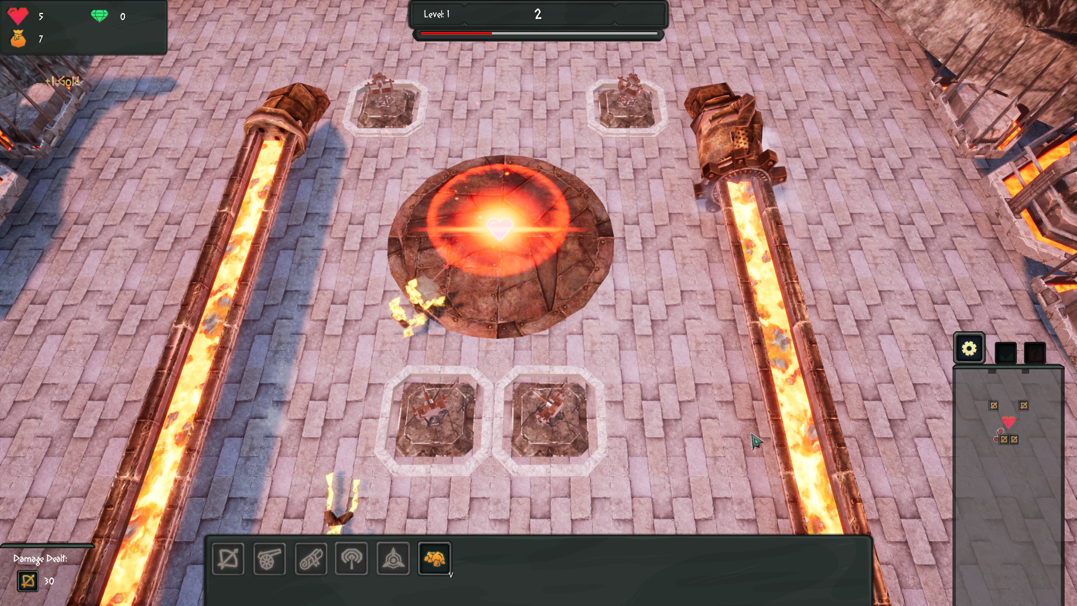Open the settings gear above the minimap

(x=968, y=348)
